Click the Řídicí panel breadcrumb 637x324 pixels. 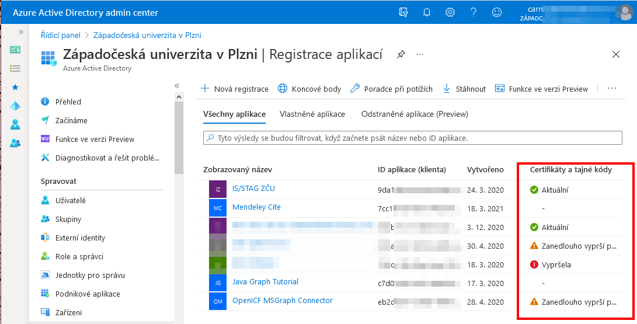(61, 36)
